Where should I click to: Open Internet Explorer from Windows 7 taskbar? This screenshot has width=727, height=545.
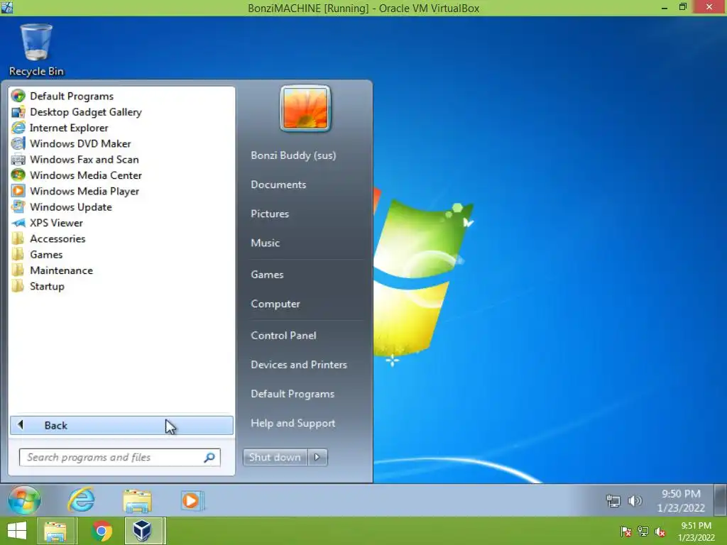(x=81, y=500)
